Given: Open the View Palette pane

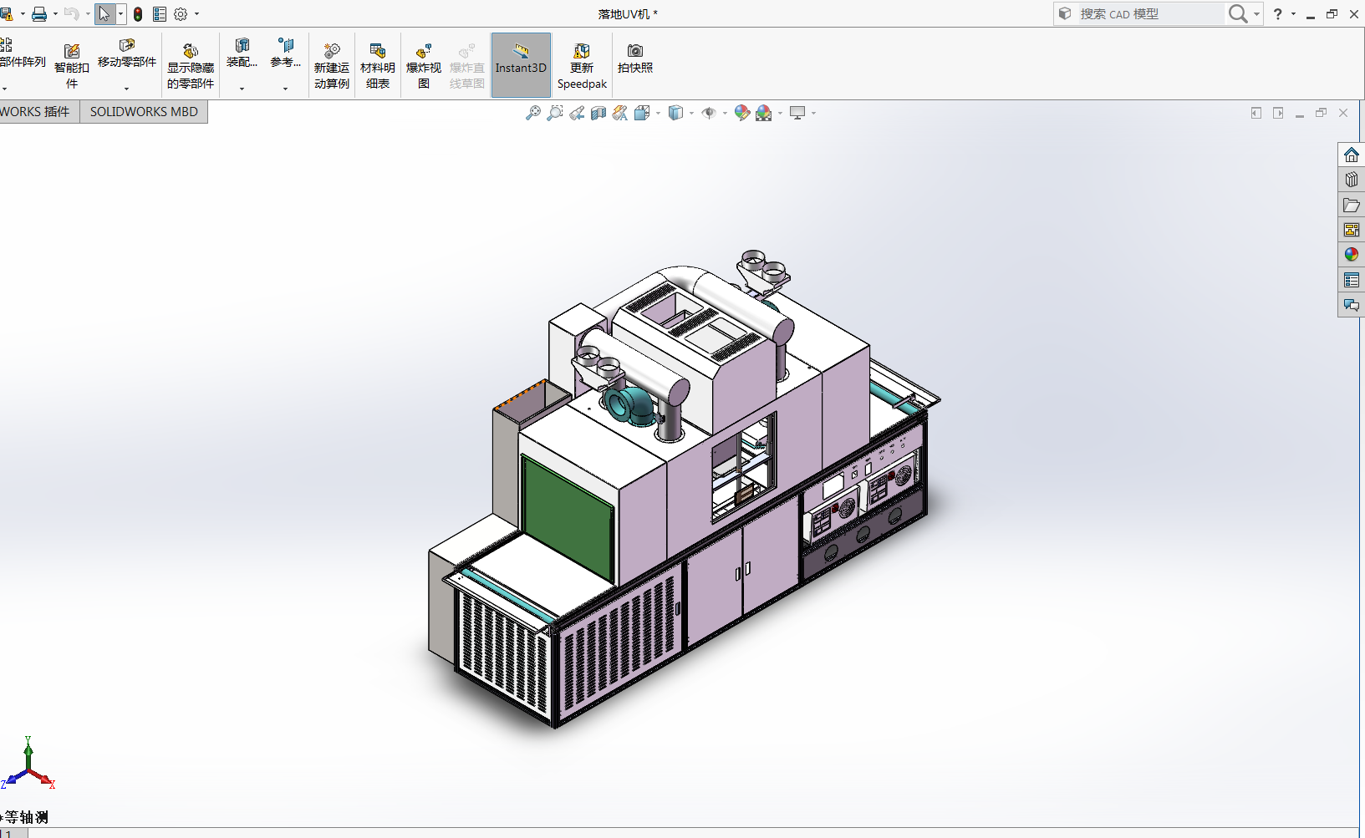Looking at the screenshot, I should point(1351,229).
